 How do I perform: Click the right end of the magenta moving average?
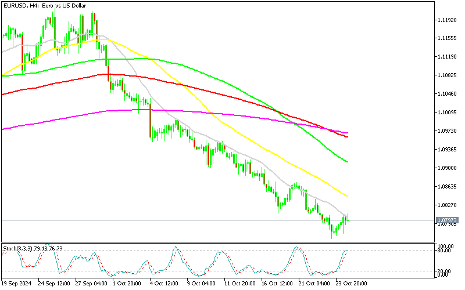pyautogui.click(x=348, y=133)
